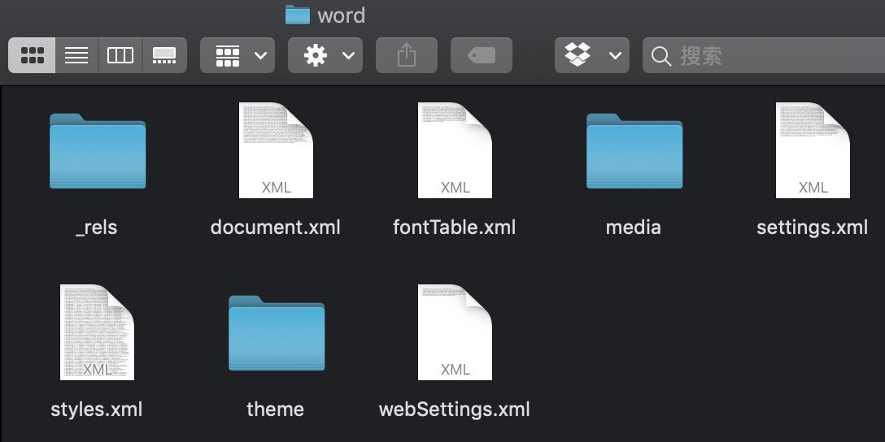Select the settings.xml file icon
885x442 pixels.
click(813, 150)
